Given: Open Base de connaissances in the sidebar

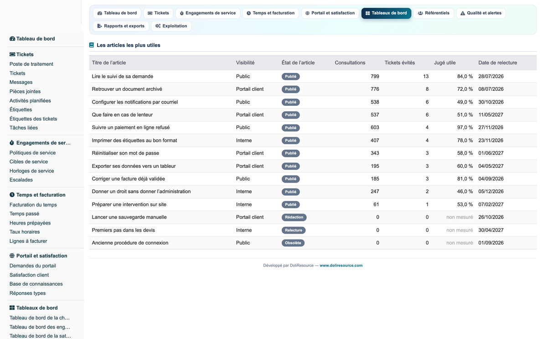Looking at the screenshot, I should tap(36, 284).
